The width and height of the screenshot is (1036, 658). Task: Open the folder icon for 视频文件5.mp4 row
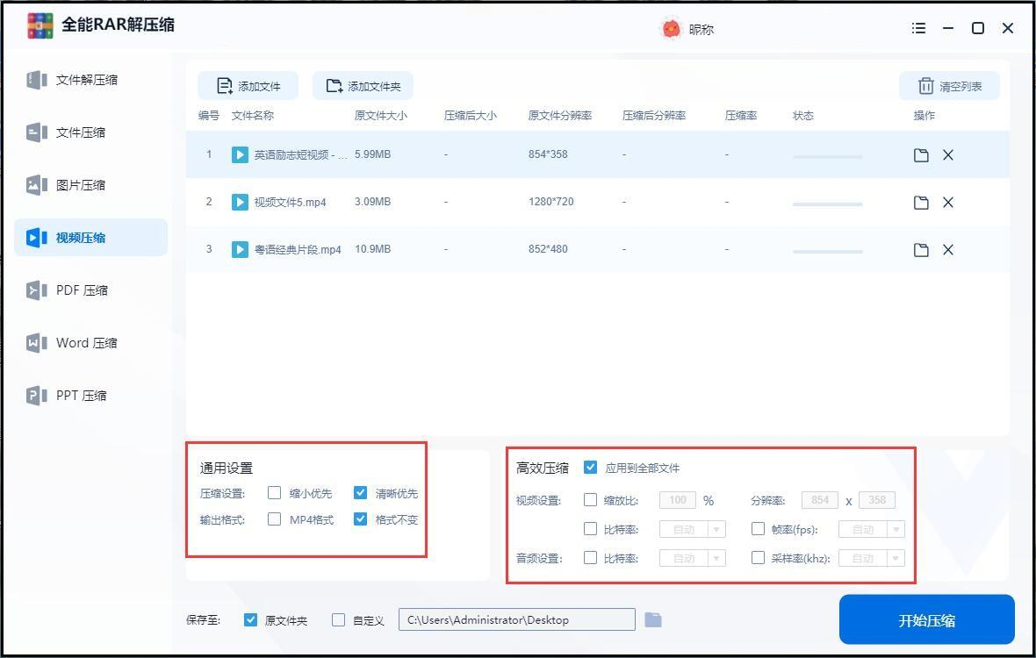tap(921, 203)
